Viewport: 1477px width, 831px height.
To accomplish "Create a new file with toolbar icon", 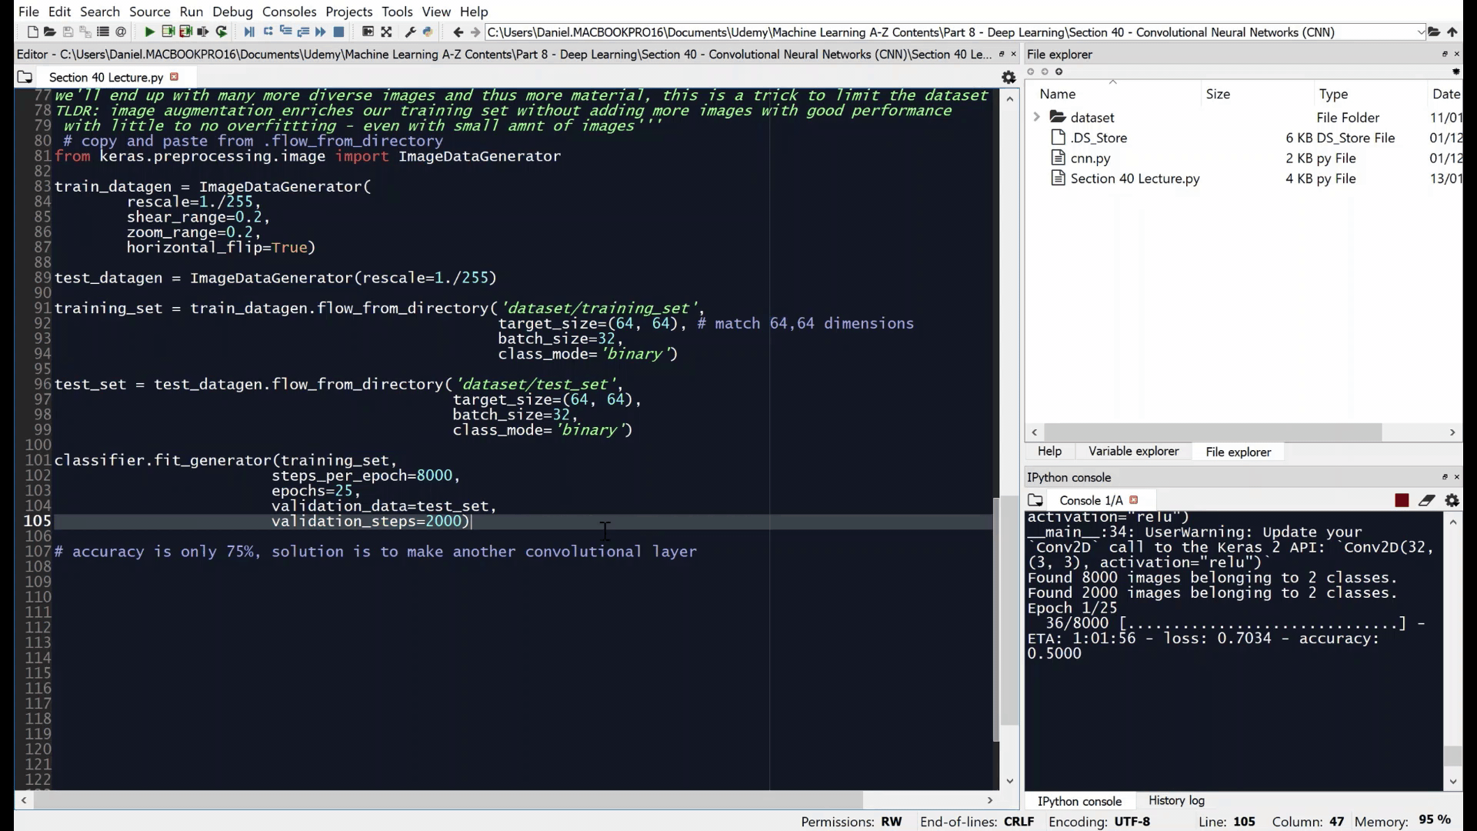I will click(32, 32).
